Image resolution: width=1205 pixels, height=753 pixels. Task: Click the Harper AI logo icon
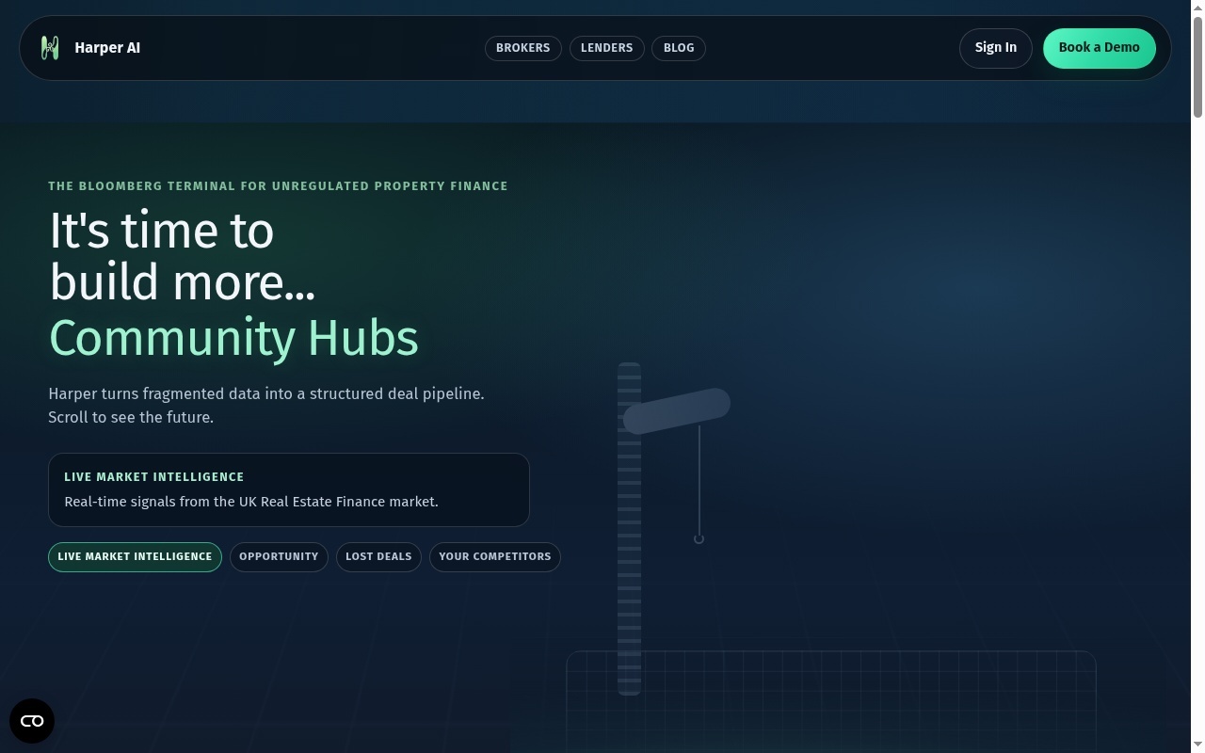point(50,48)
